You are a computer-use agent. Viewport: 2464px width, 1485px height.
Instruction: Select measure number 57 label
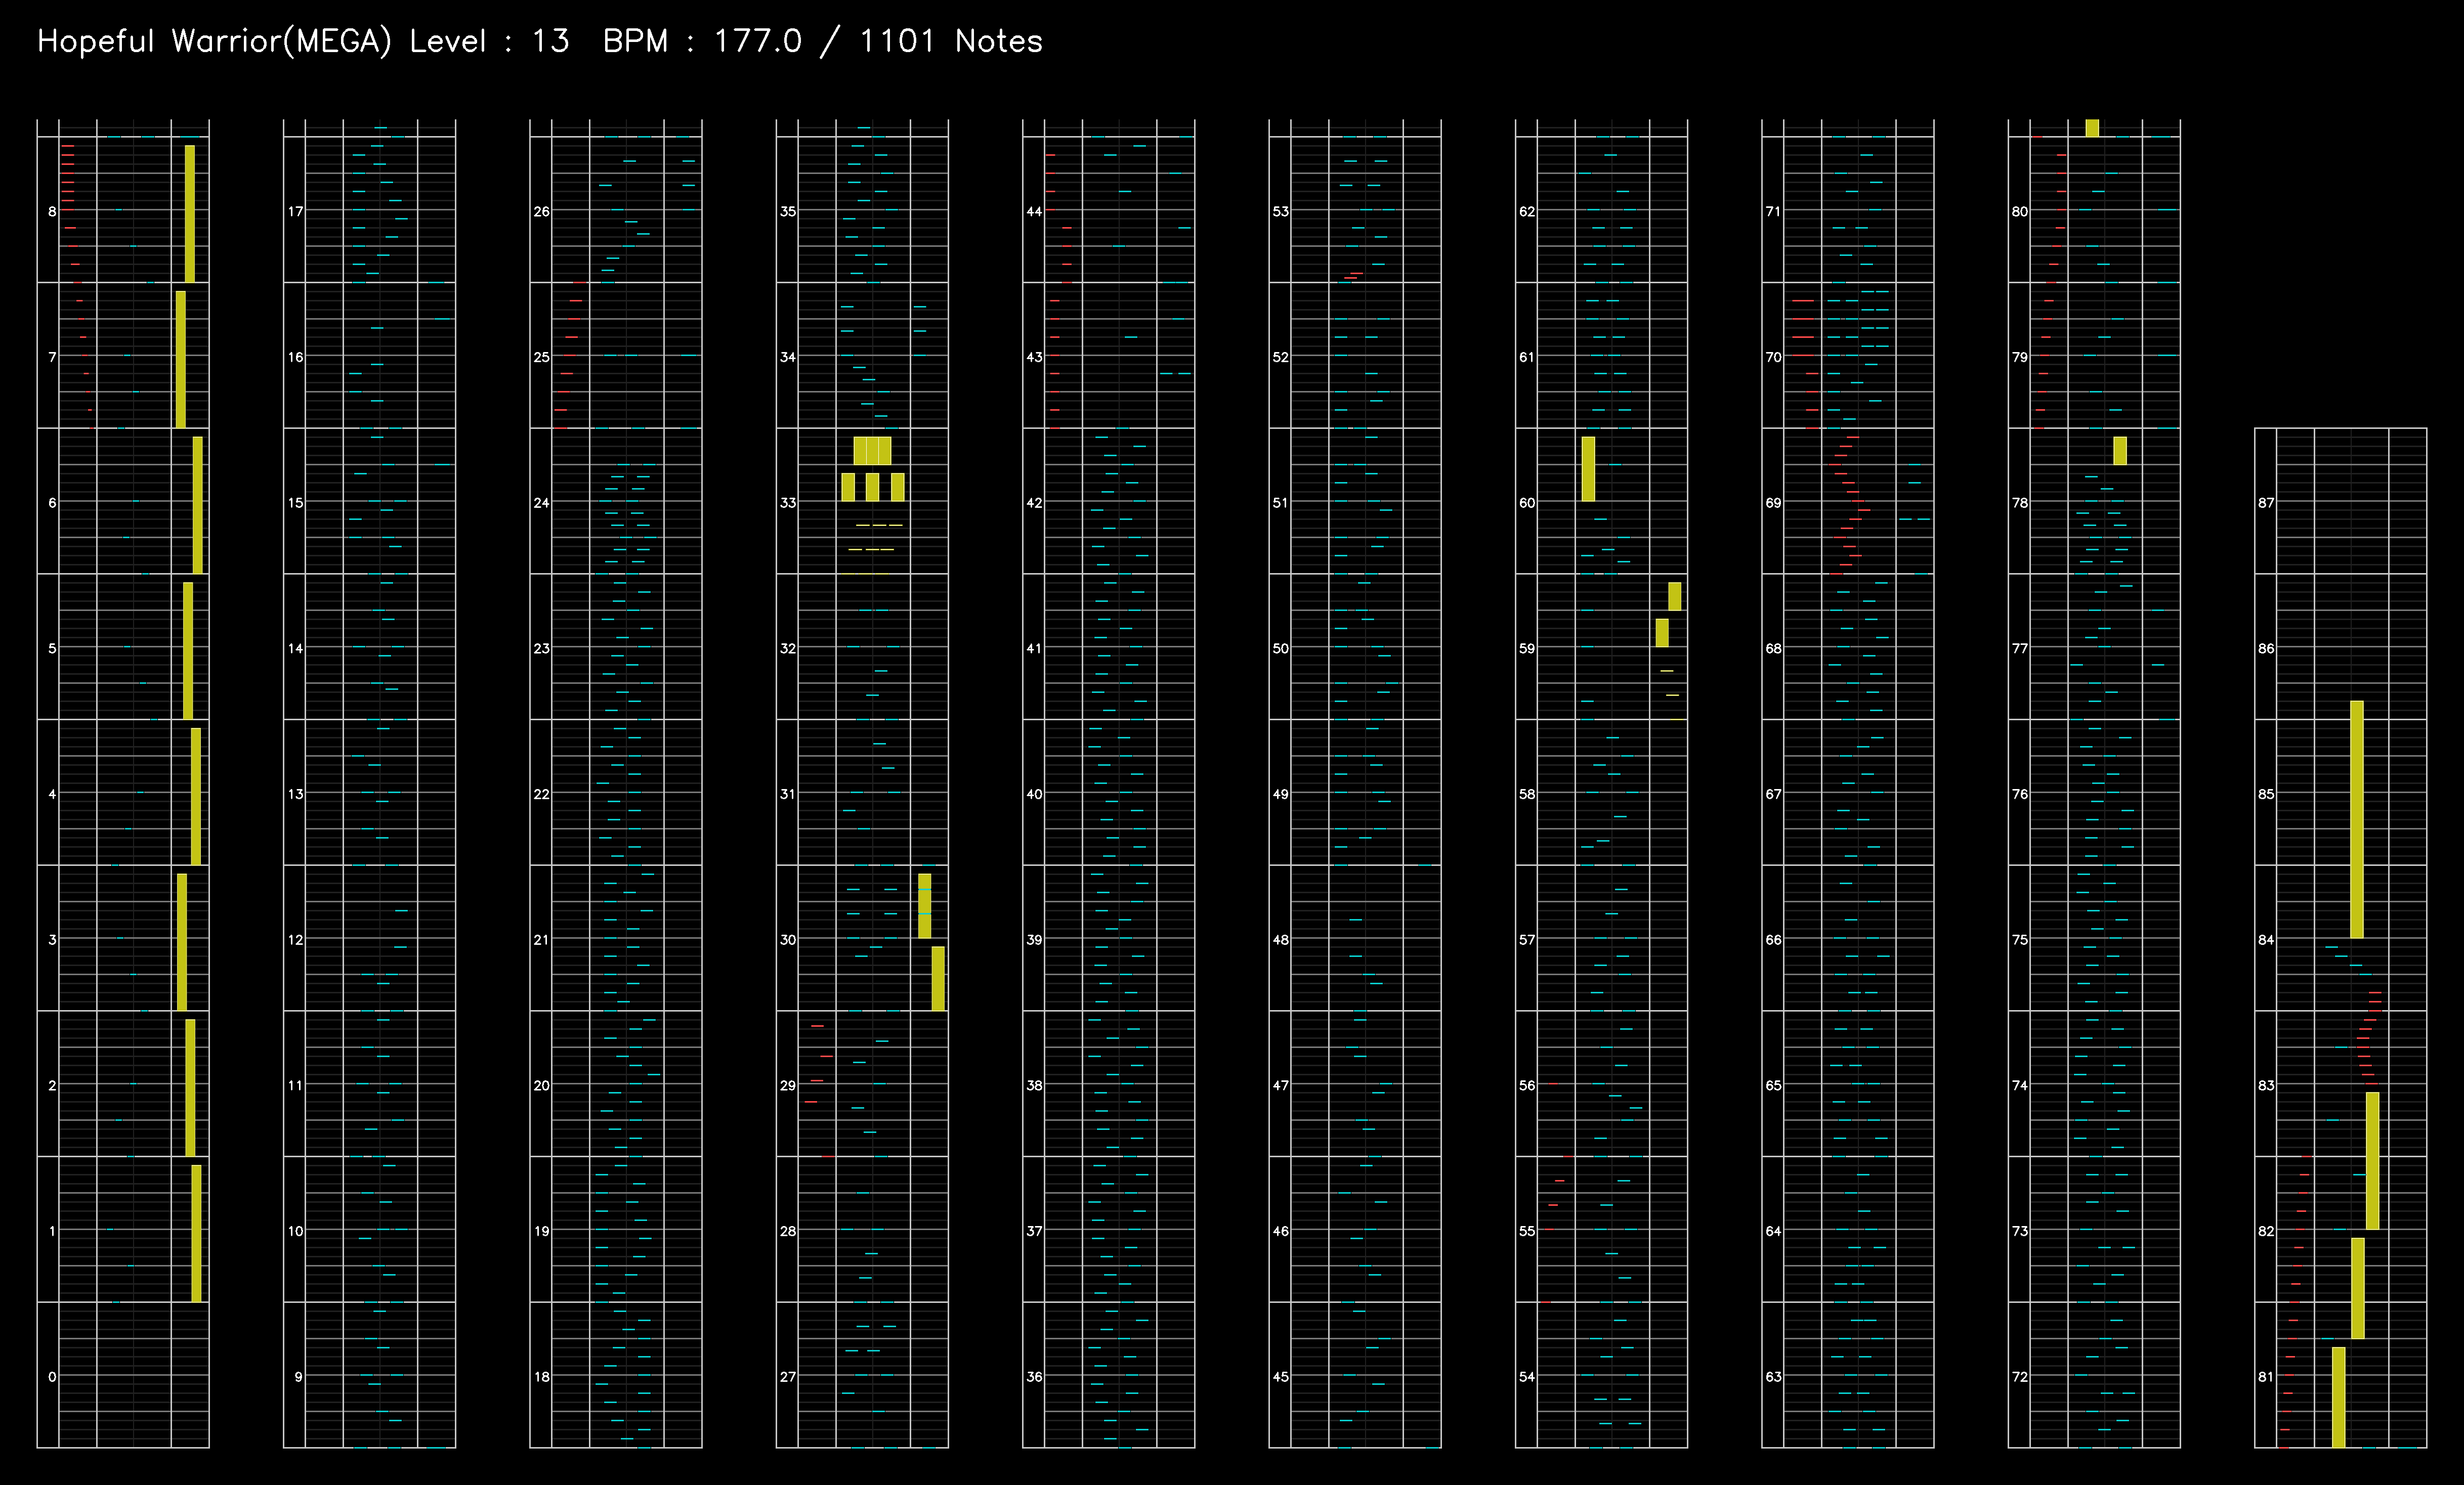(1527, 940)
